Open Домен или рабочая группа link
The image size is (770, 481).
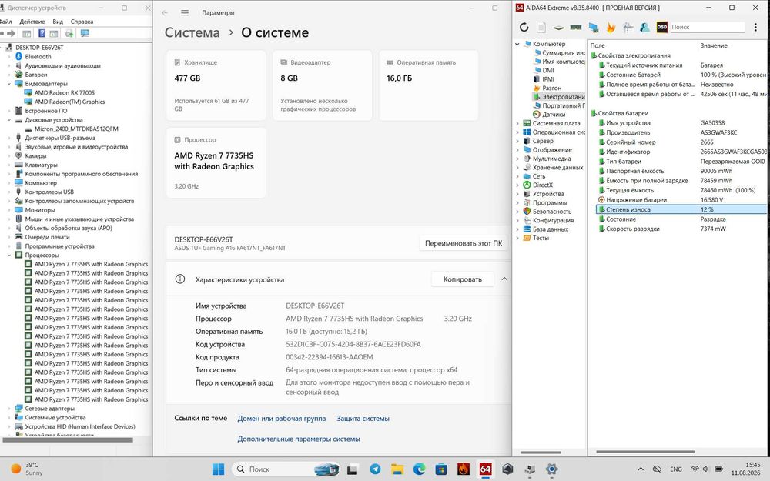281,419
